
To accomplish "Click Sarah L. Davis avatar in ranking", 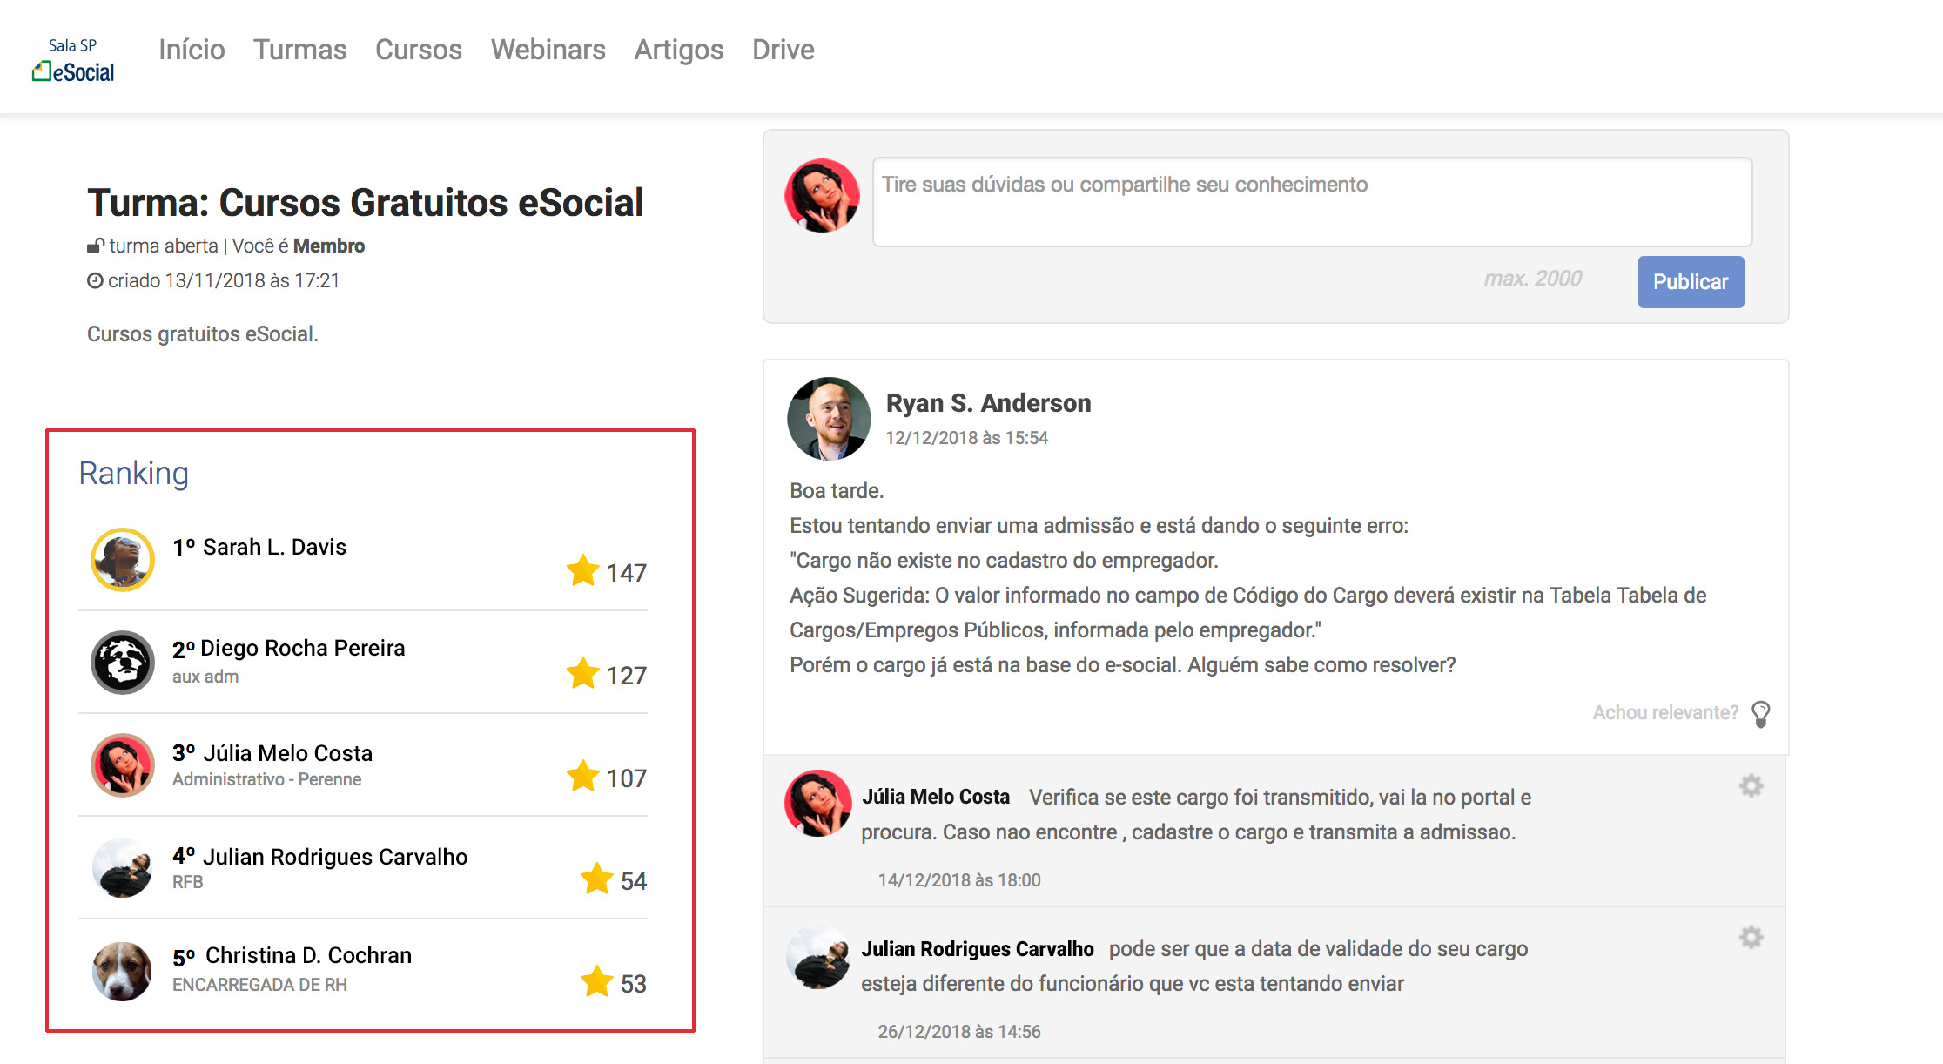I will point(123,560).
